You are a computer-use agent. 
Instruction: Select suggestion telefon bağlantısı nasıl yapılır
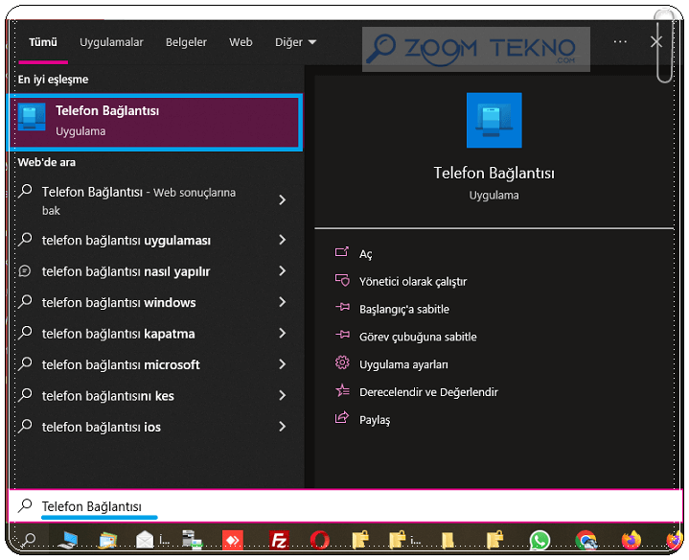(126, 271)
